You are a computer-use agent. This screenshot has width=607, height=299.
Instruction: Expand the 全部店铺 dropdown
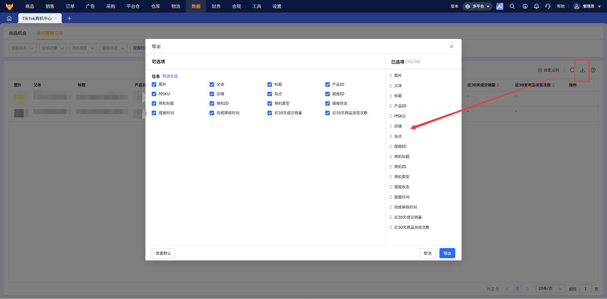coord(53,48)
